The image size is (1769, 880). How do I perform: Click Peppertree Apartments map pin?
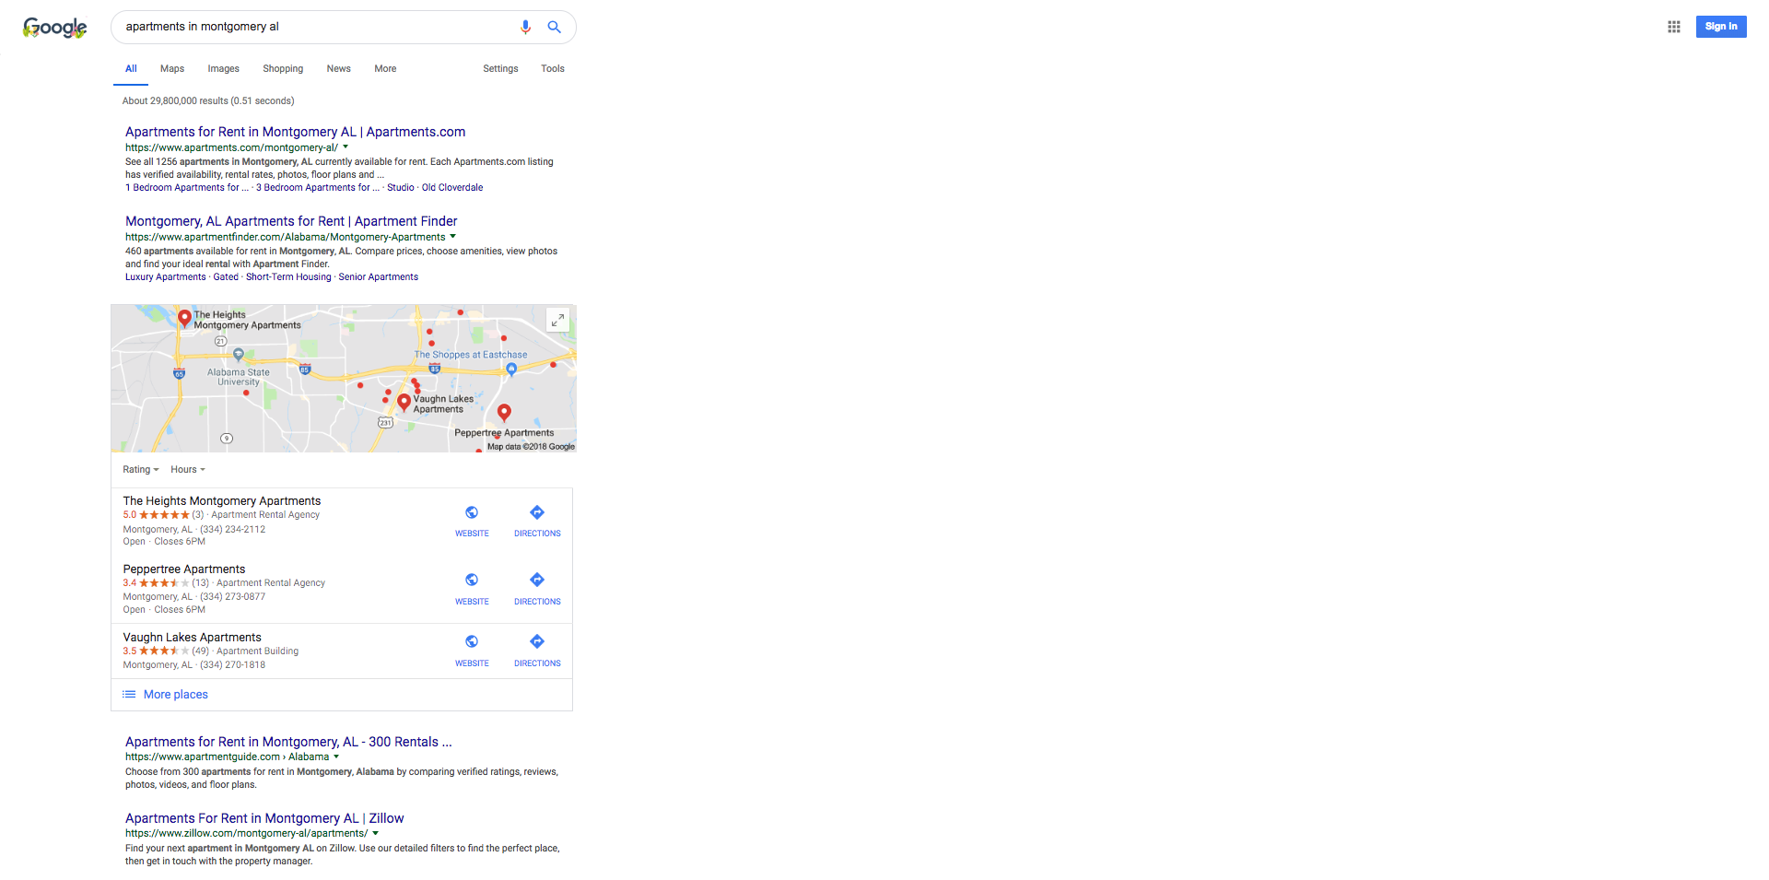[x=504, y=413]
